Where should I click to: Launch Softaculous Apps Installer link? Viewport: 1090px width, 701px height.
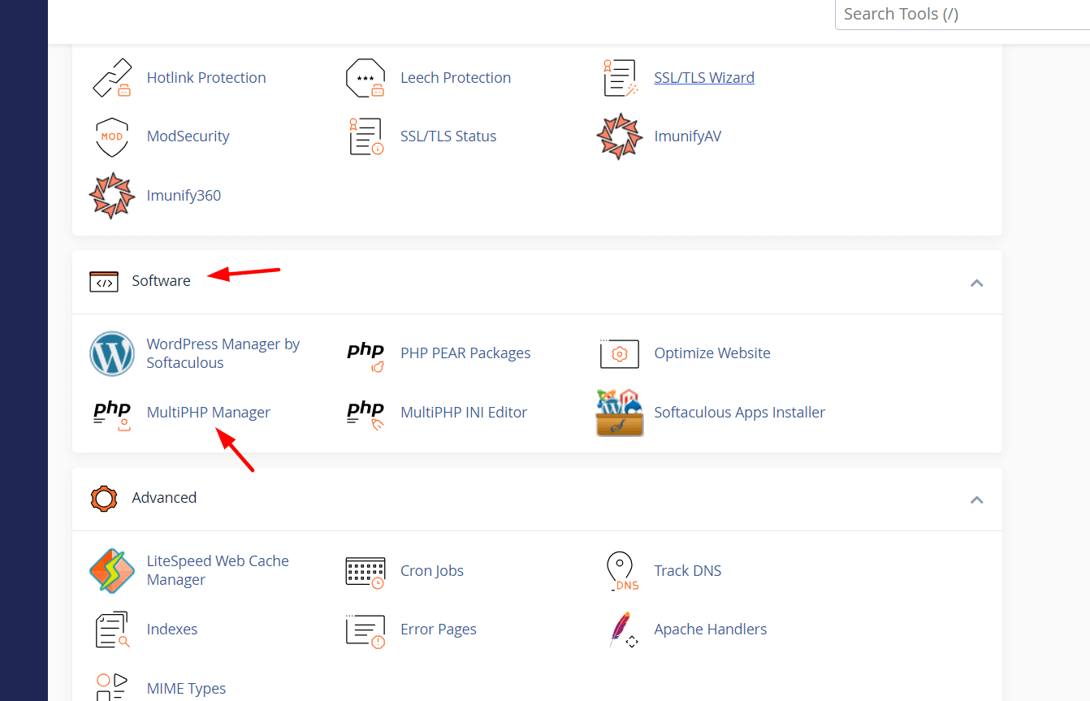[x=739, y=413]
